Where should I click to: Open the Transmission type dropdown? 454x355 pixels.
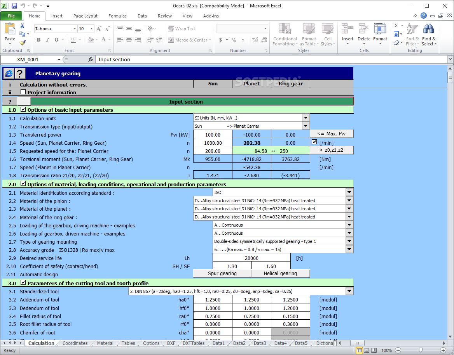click(x=306, y=126)
